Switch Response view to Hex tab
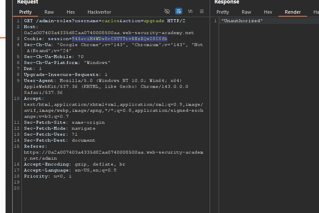 tap(268, 12)
